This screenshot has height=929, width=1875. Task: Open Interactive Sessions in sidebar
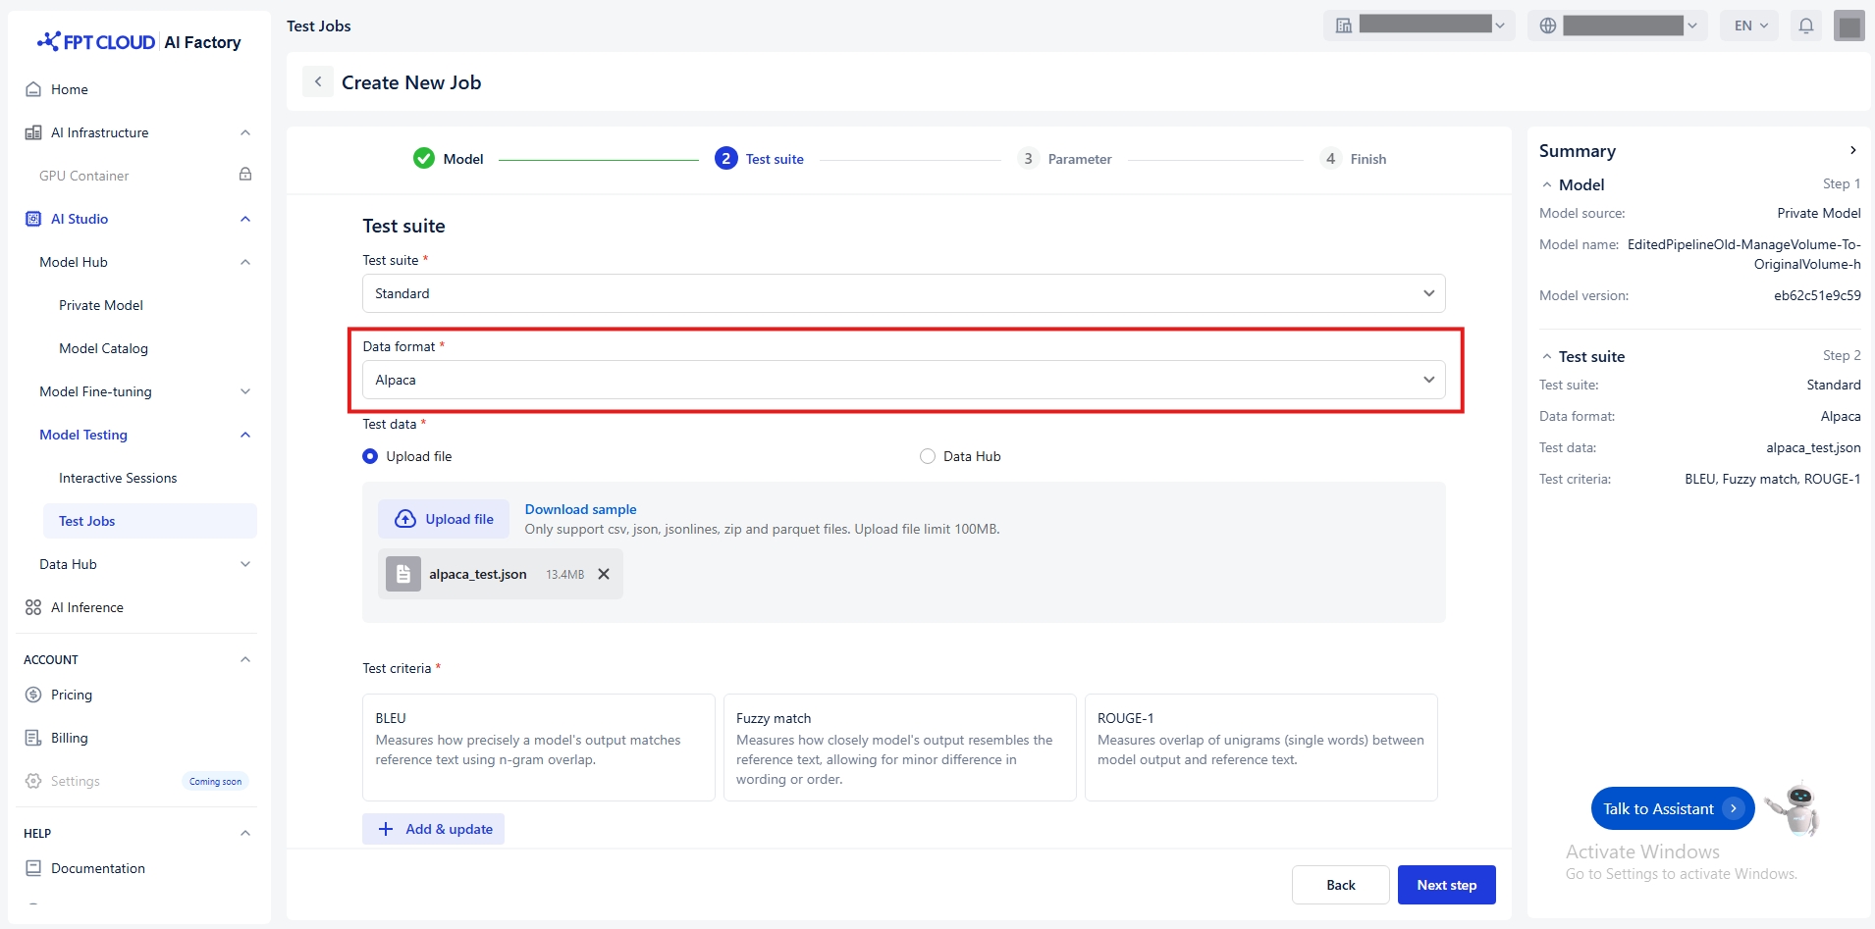point(118,478)
